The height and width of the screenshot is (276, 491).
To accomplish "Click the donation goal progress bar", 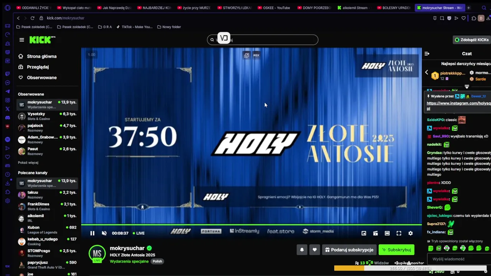I will coord(410,268).
